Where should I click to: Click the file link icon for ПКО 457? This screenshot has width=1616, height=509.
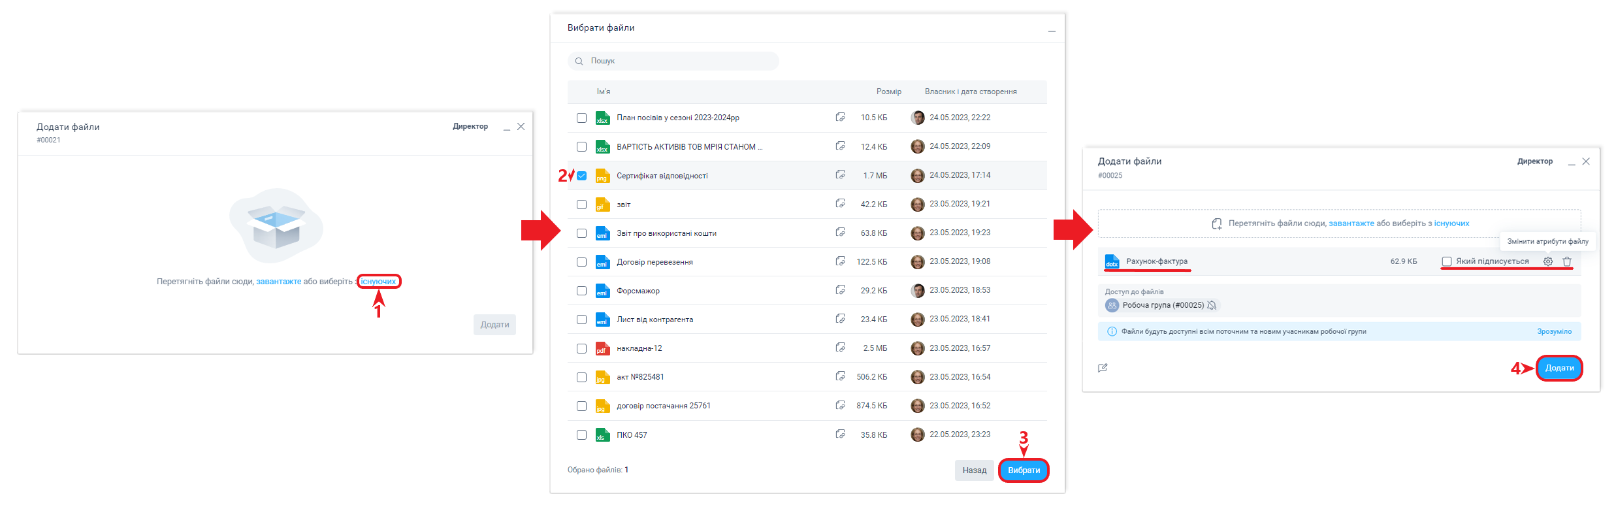(840, 435)
